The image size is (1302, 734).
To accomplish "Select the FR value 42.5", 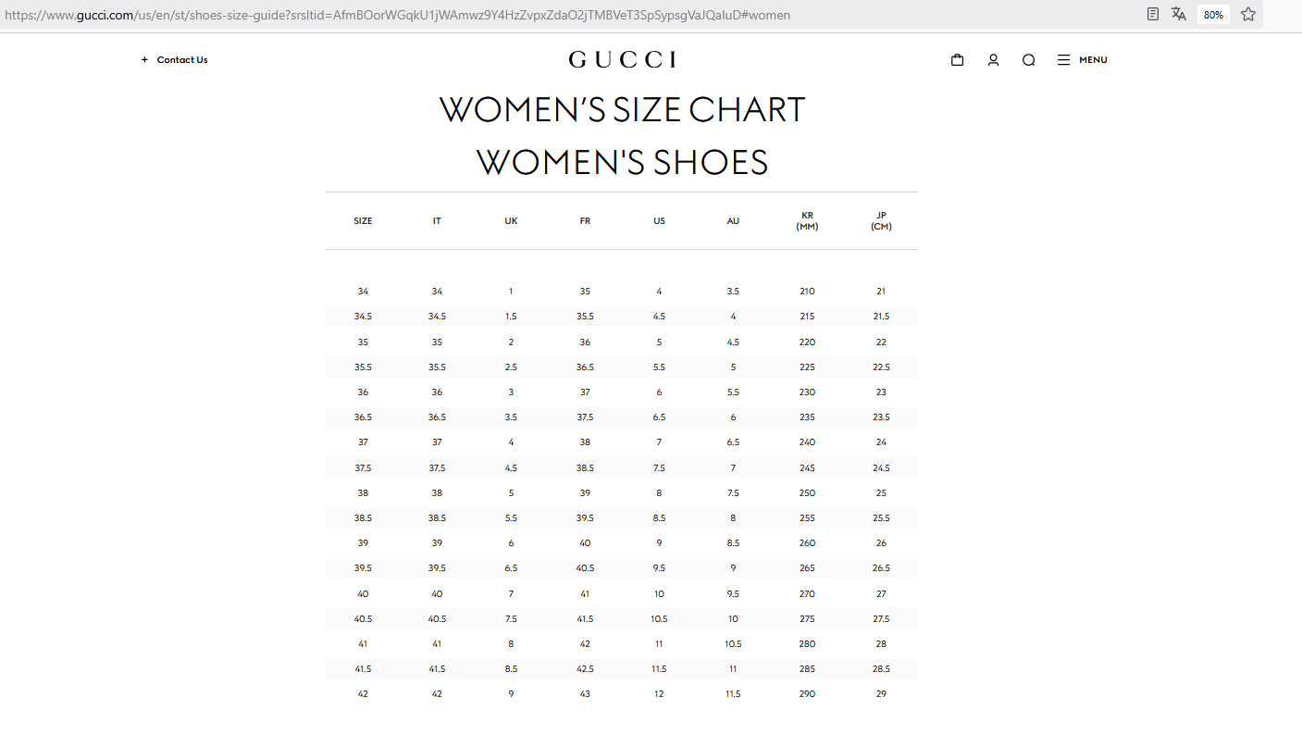I will (585, 669).
